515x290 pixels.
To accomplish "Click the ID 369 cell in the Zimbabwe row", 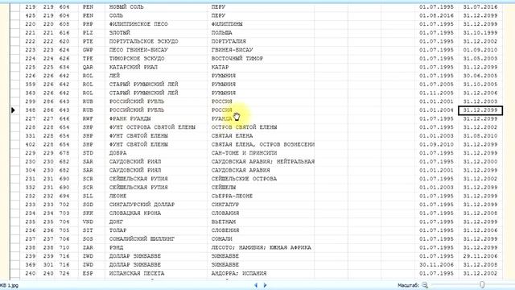I will [x=31, y=265].
